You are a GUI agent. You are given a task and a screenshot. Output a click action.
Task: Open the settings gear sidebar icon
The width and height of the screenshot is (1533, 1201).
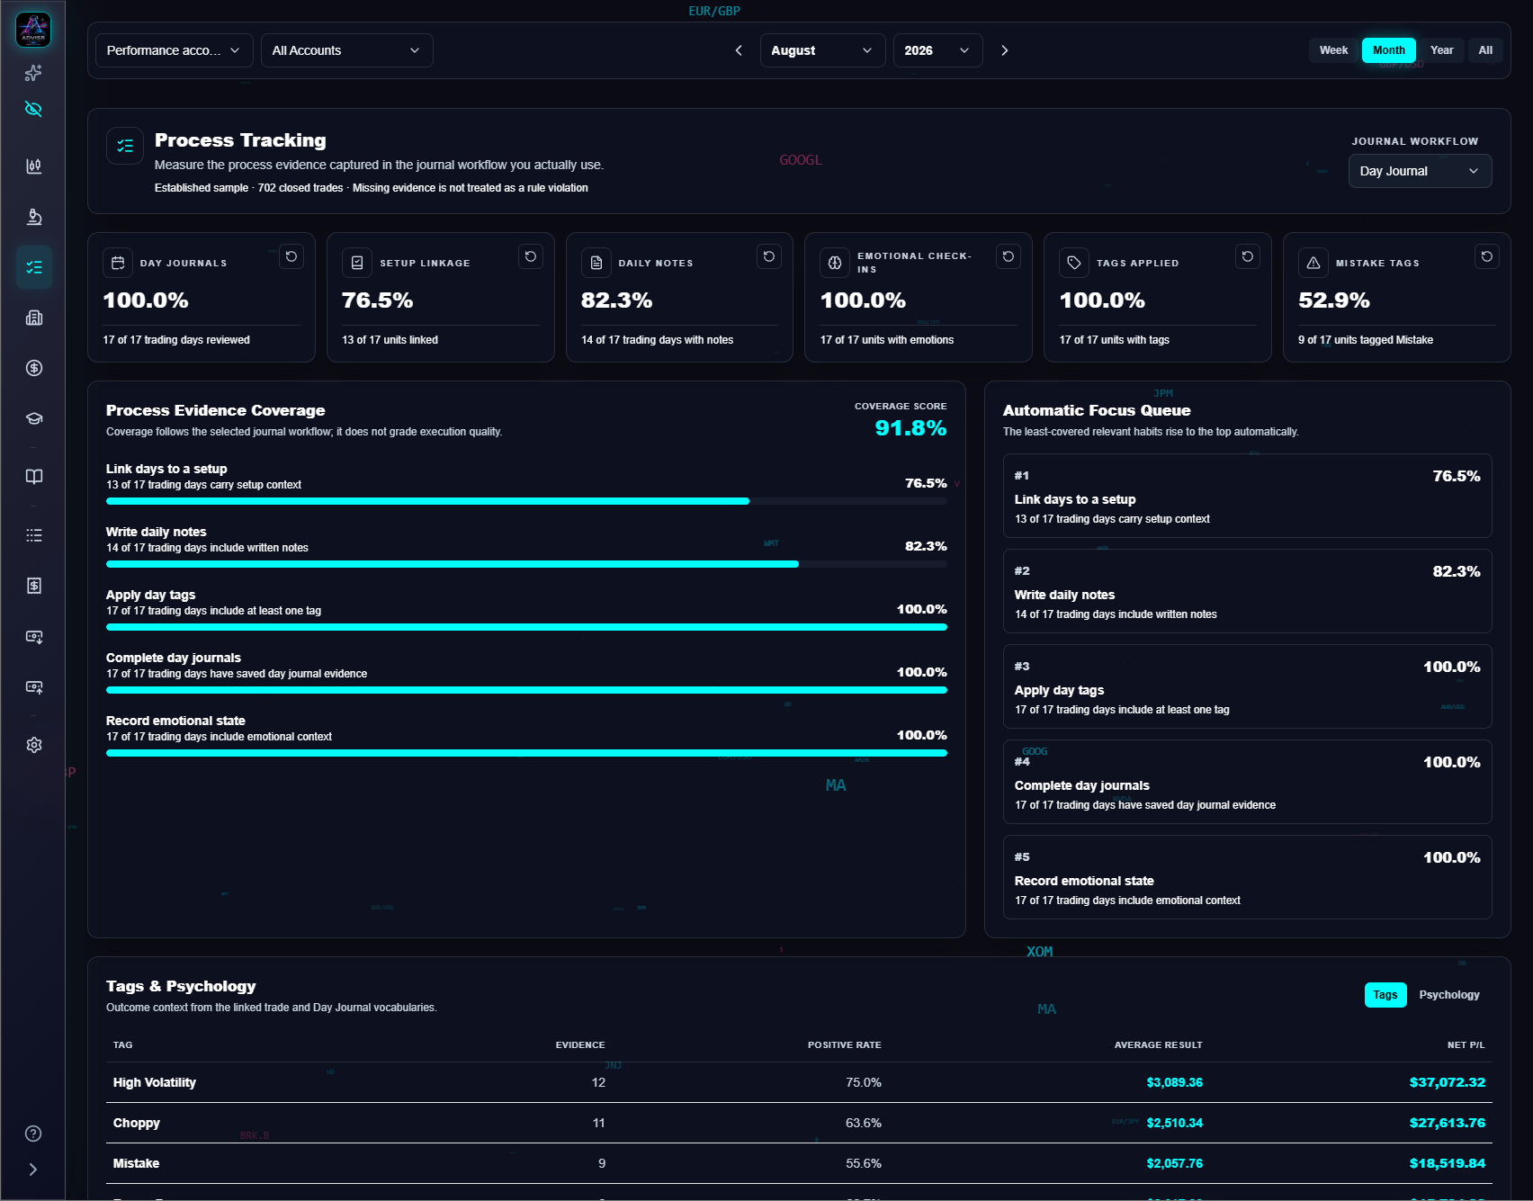33,745
